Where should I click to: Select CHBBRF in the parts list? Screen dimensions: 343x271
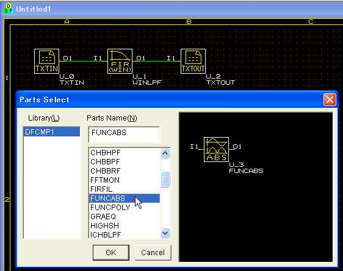click(125, 171)
